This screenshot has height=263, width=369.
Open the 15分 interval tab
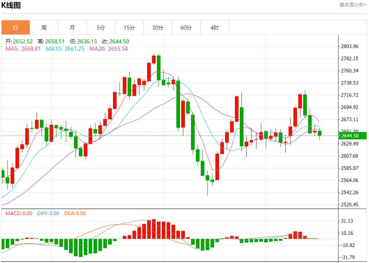[x=129, y=28]
